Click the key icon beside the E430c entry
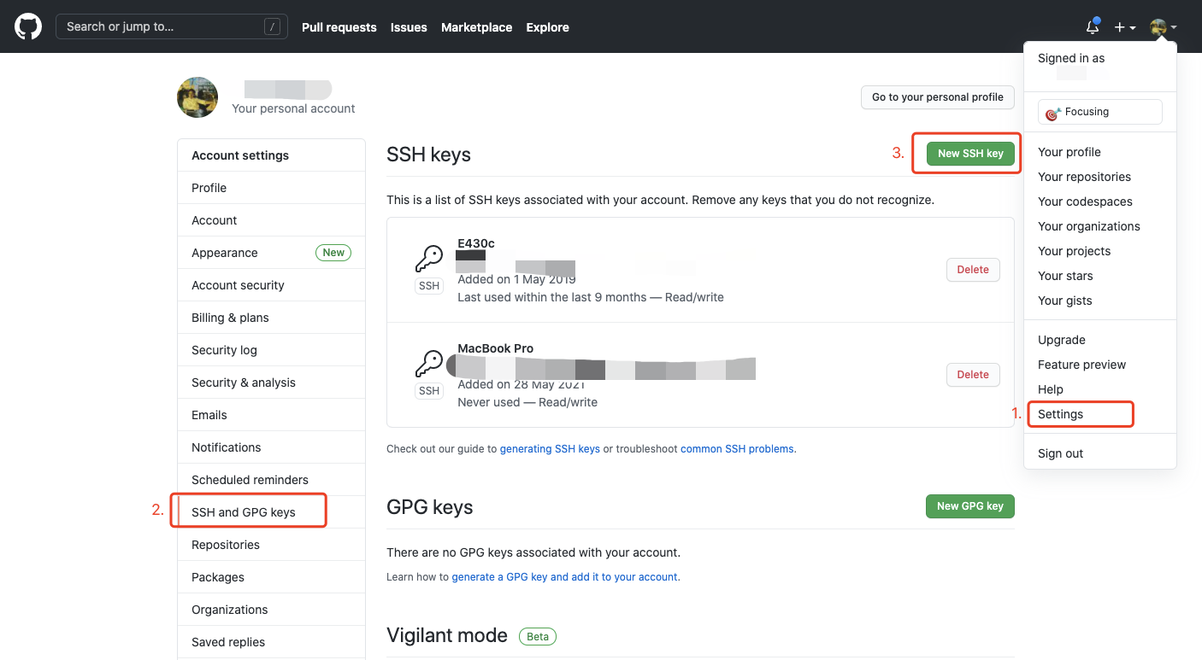This screenshot has width=1202, height=660. [429, 256]
